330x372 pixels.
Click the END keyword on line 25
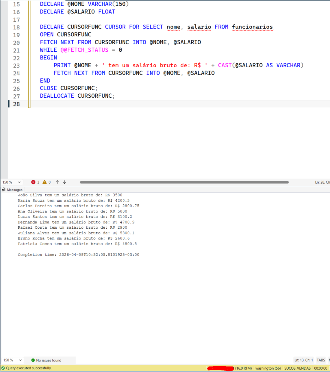tap(45, 81)
